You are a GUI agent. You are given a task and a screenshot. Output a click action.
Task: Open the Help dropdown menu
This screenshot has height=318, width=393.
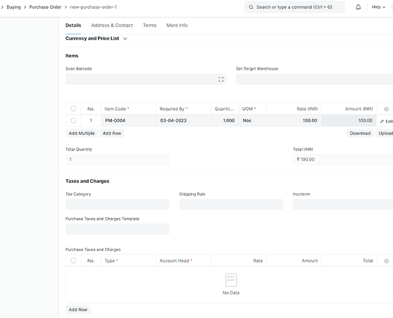(x=378, y=7)
